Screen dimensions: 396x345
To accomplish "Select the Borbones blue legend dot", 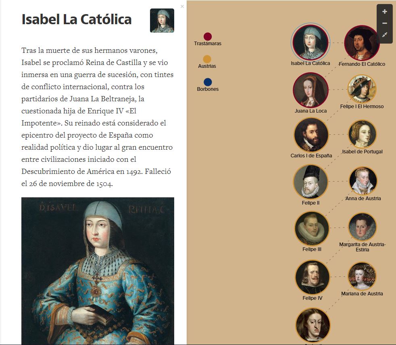I will [208, 82].
